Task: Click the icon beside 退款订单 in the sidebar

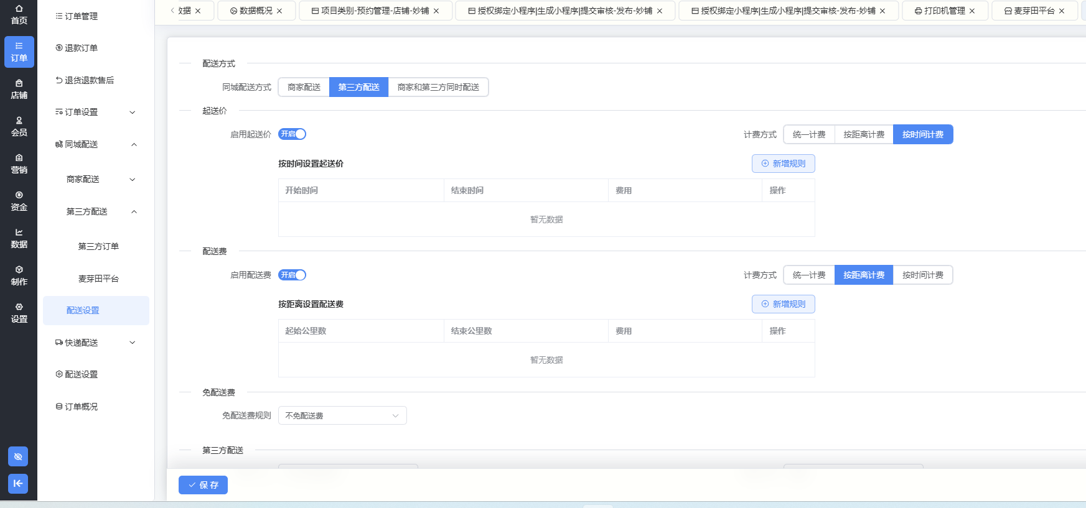Action: (x=59, y=48)
